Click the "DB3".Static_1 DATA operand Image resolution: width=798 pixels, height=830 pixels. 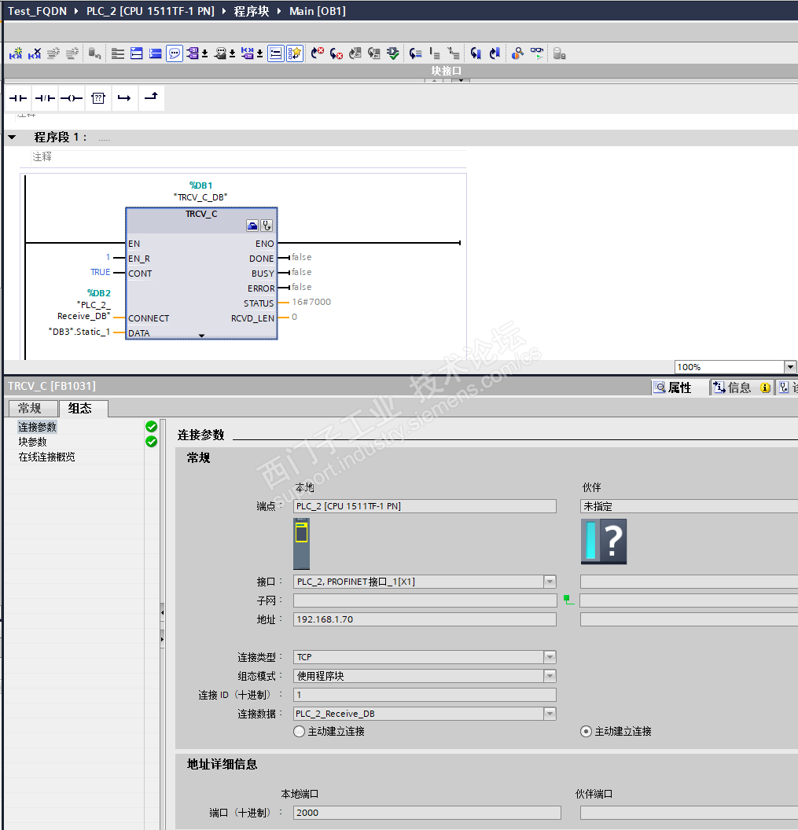tap(79, 332)
